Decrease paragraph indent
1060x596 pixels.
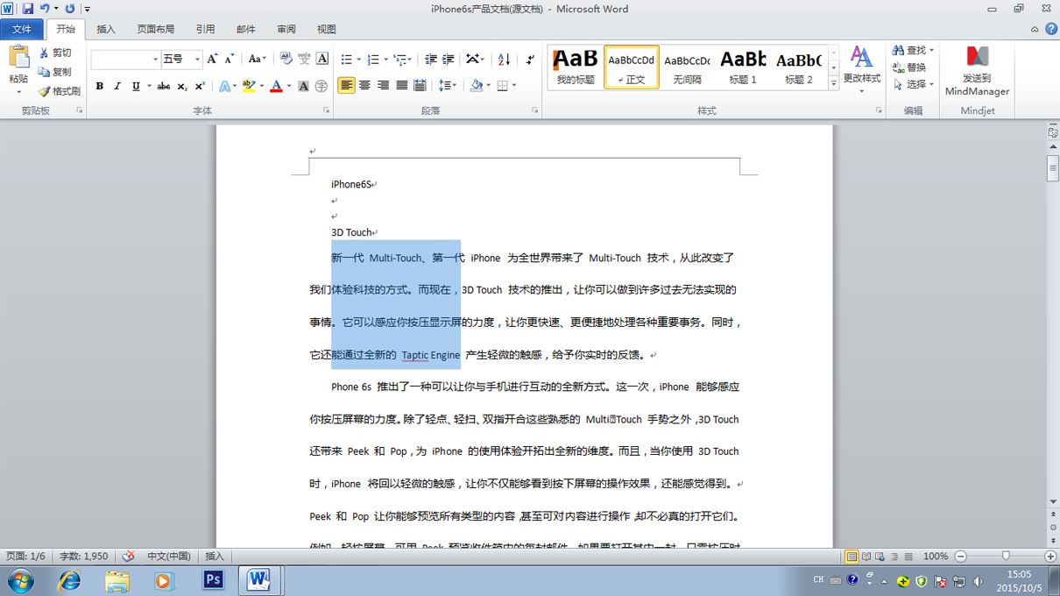[430, 59]
